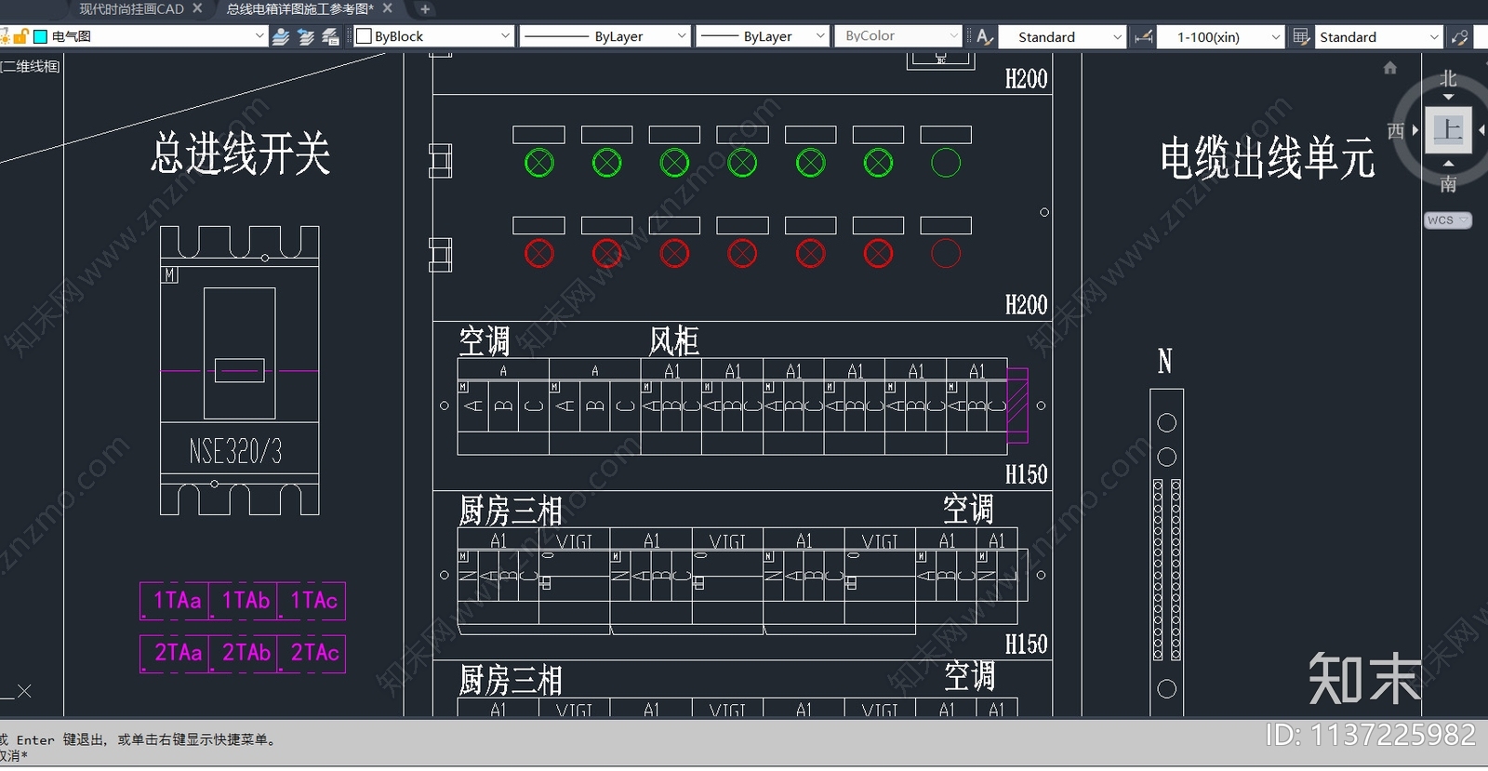Open the Table Style manager icon
The width and height of the screenshot is (1488, 771).
pos(1301,36)
